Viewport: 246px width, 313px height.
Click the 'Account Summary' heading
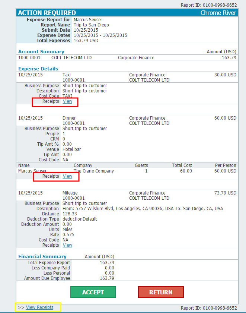pyautogui.click(x=41, y=52)
